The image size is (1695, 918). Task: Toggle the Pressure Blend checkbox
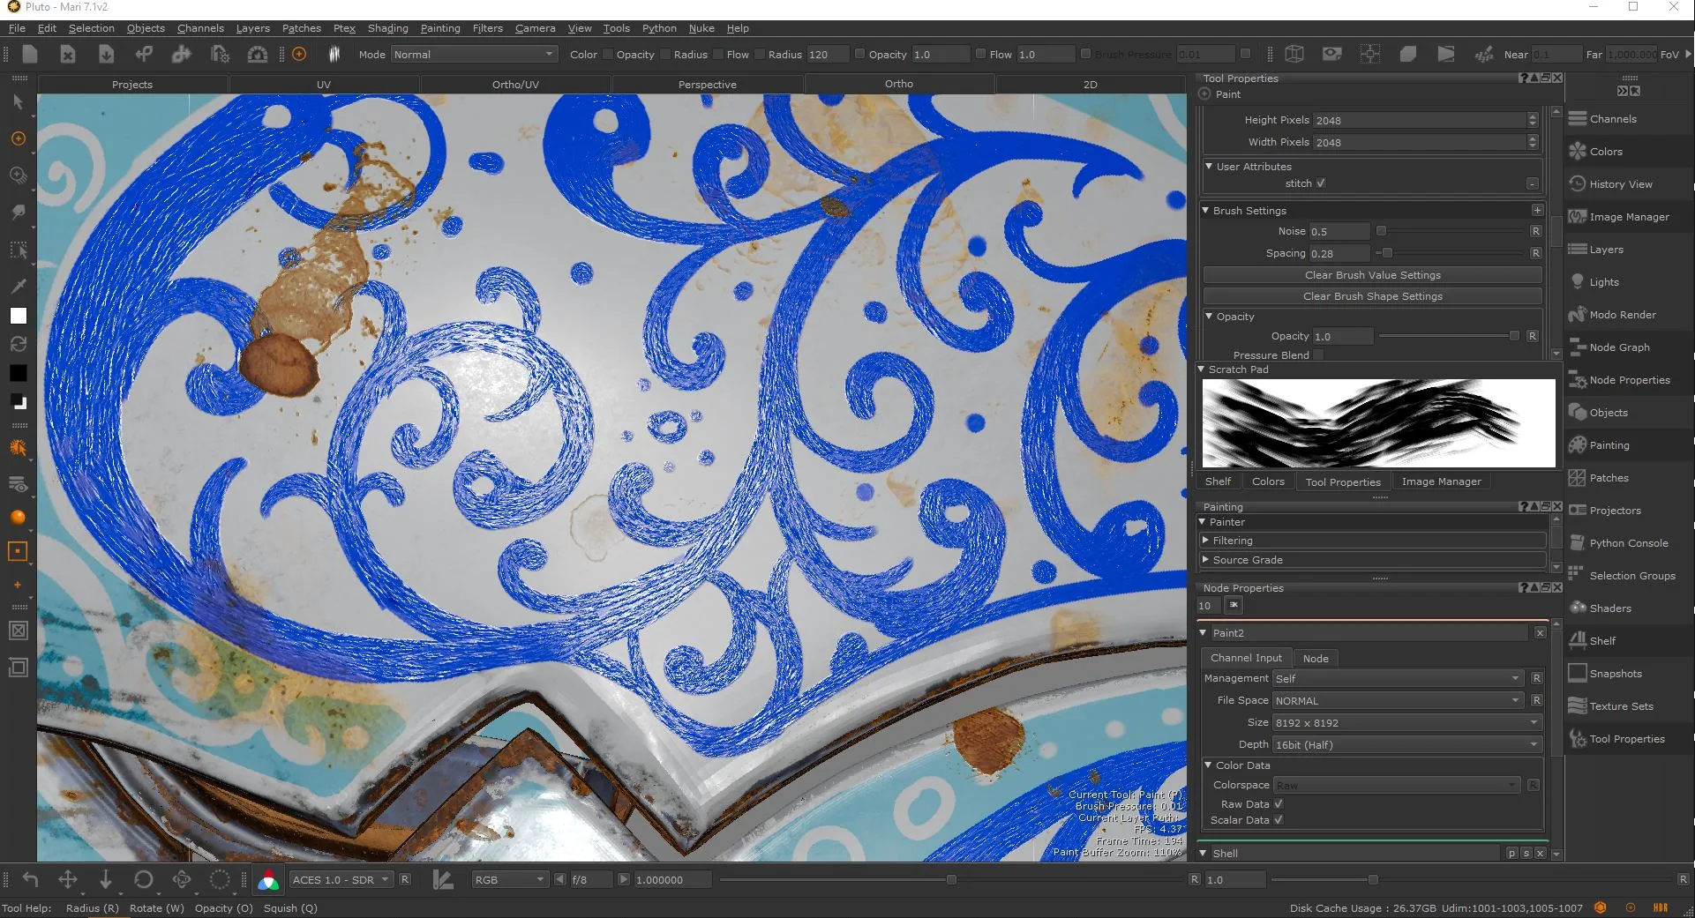(x=1318, y=355)
